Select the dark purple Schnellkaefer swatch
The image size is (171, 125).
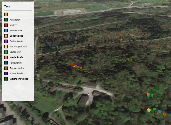6,74
